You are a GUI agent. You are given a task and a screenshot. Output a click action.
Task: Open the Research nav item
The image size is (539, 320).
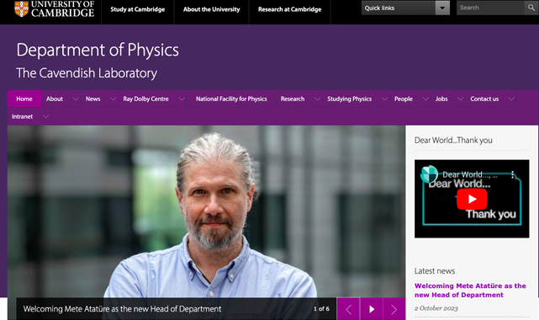293,99
